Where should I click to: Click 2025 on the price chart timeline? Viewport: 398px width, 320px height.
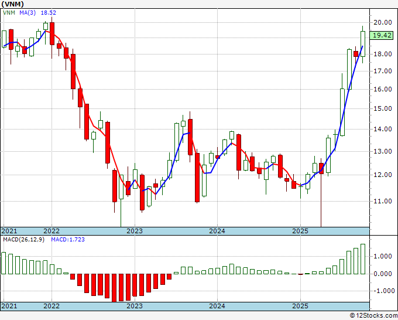(300, 231)
